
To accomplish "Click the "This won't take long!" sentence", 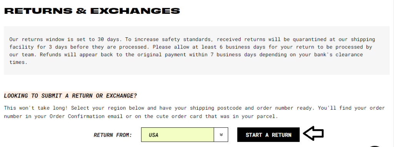I will tap(36, 108).
